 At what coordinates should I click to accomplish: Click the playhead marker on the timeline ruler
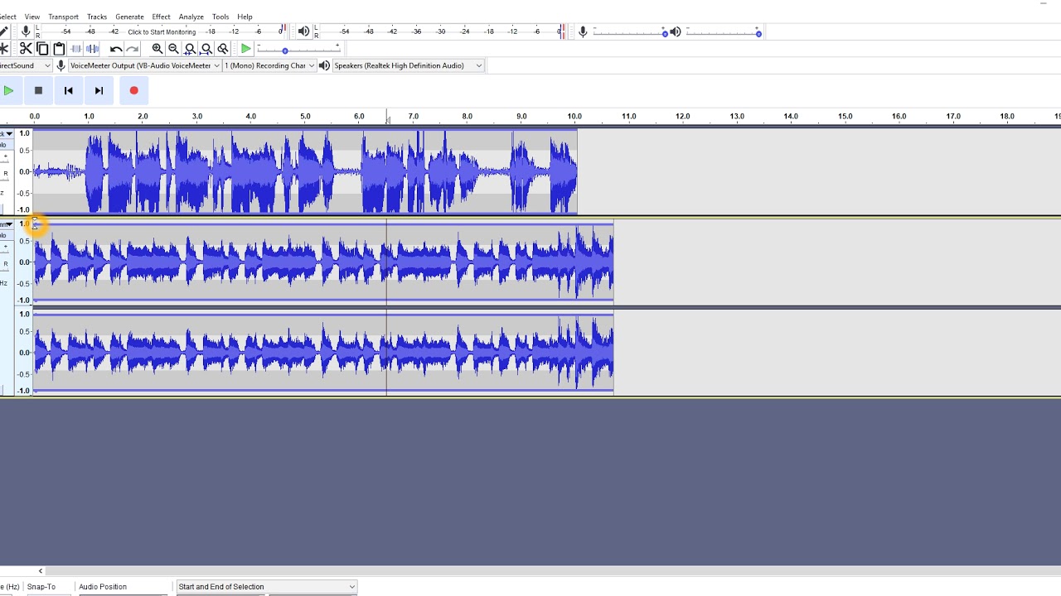(387, 119)
